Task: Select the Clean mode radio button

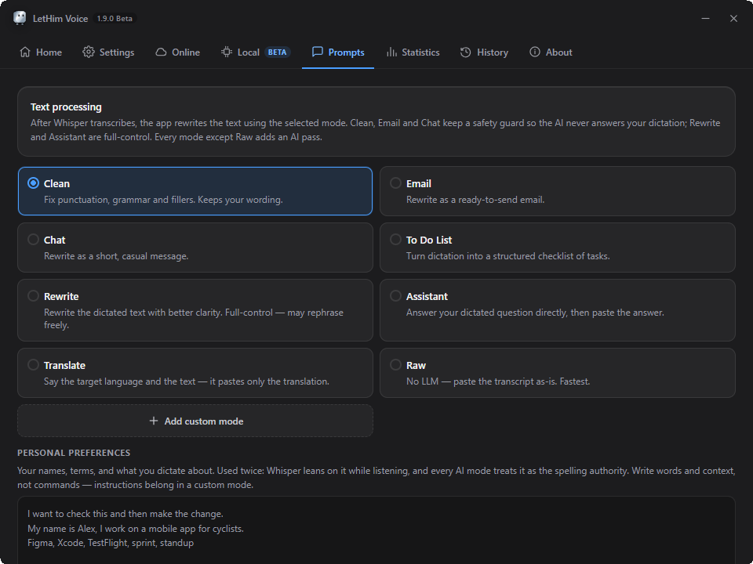Action: coord(33,183)
